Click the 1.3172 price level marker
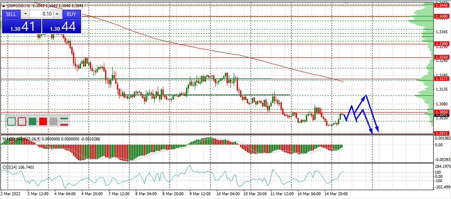 tap(442, 79)
